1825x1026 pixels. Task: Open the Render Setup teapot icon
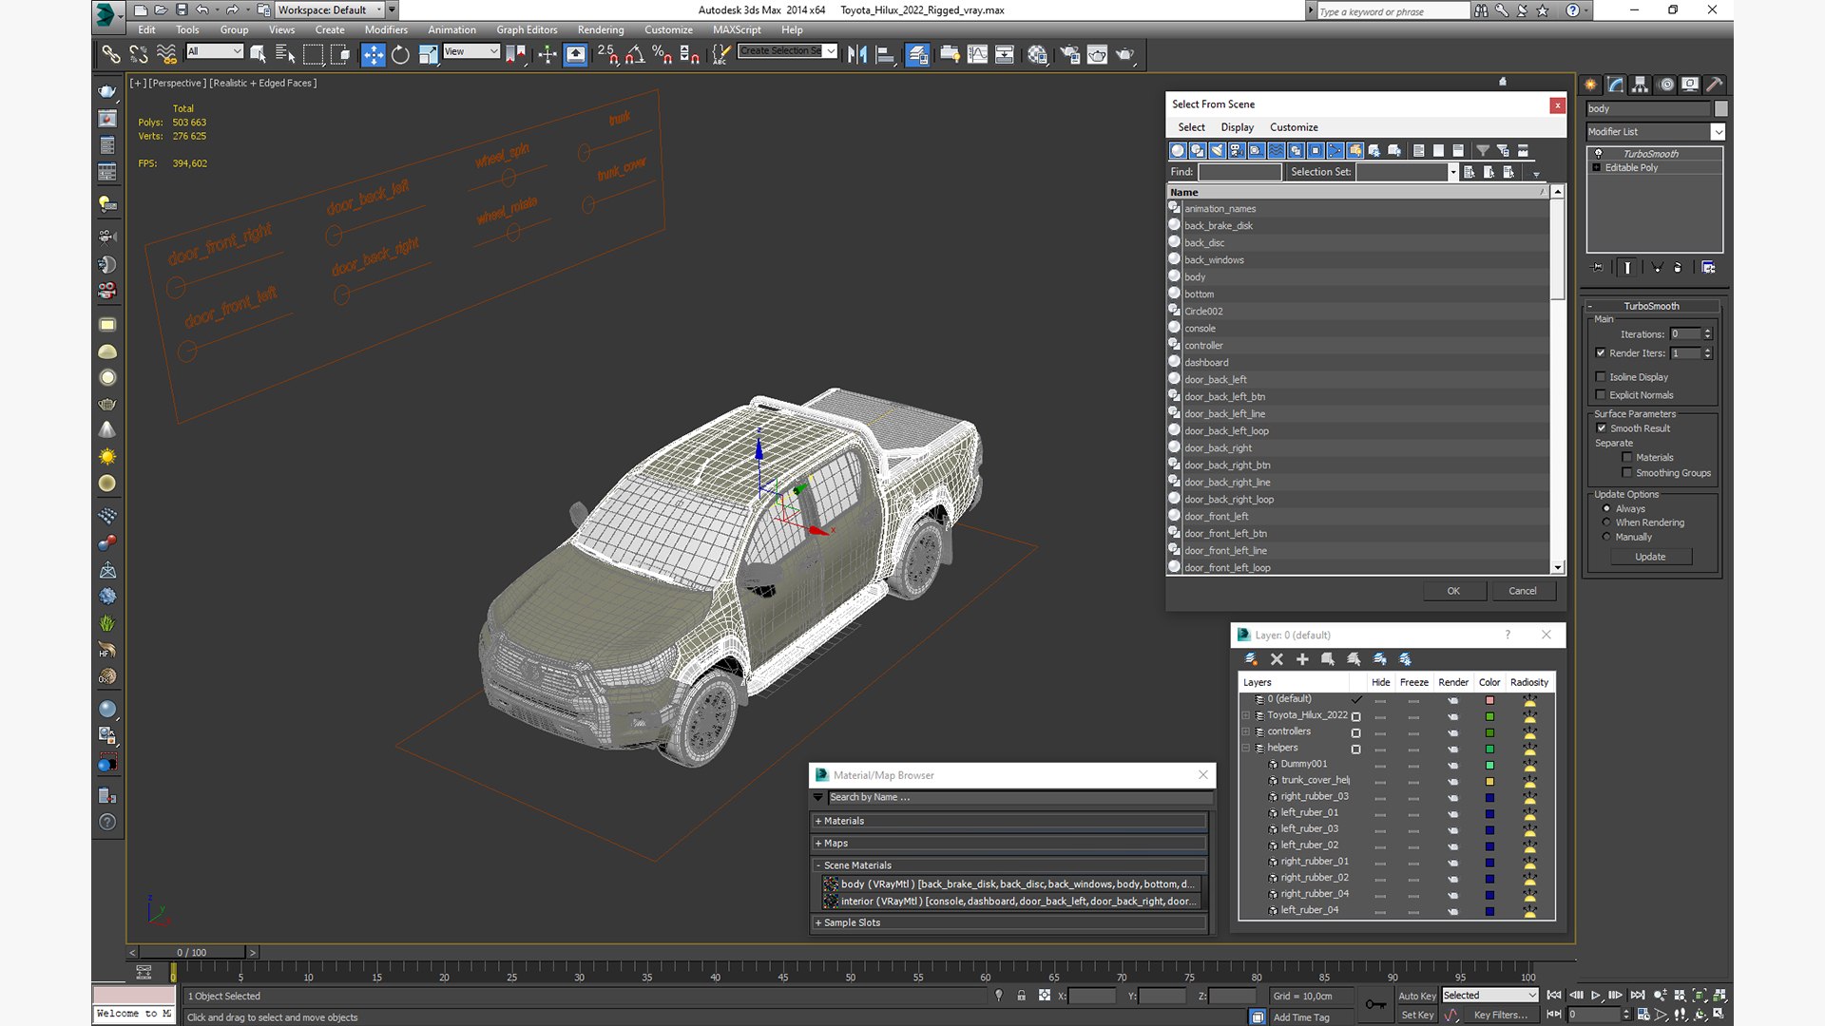[x=1069, y=55]
